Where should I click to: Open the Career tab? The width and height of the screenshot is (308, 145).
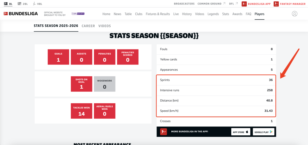88,26
